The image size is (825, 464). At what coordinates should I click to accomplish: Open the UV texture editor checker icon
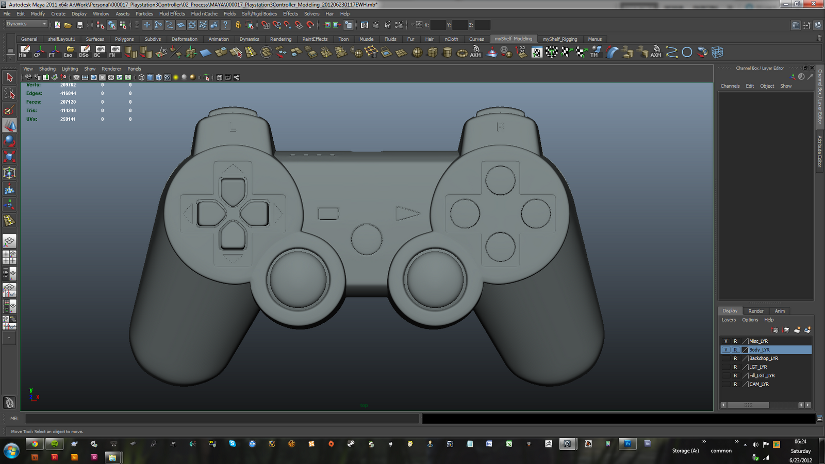537,52
